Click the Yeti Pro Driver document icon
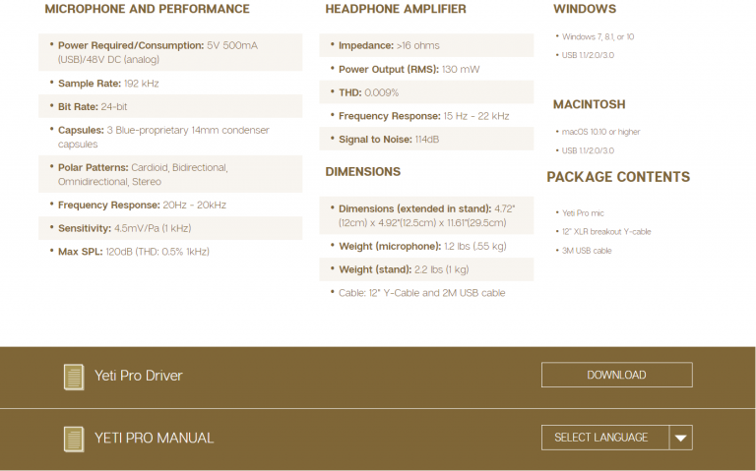Image resolution: width=756 pixels, height=471 pixels. click(73, 376)
